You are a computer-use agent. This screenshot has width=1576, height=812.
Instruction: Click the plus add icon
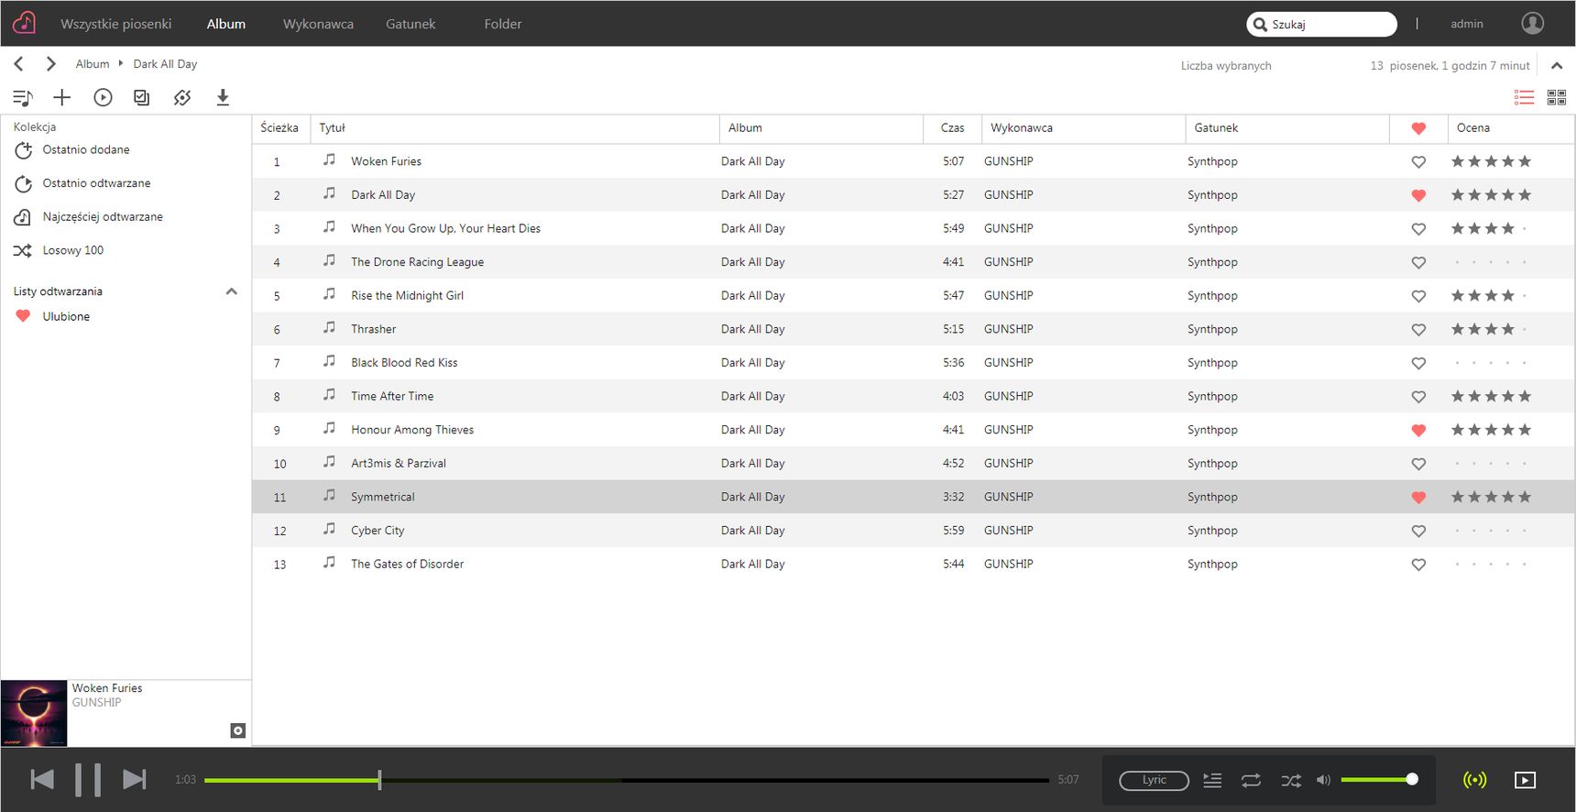62,97
